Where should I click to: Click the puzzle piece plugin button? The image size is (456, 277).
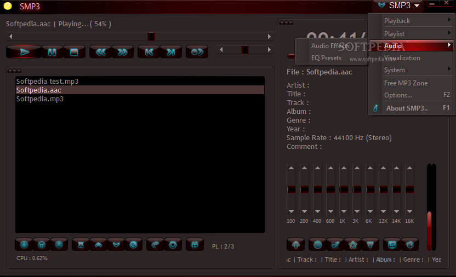pos(410,245)
